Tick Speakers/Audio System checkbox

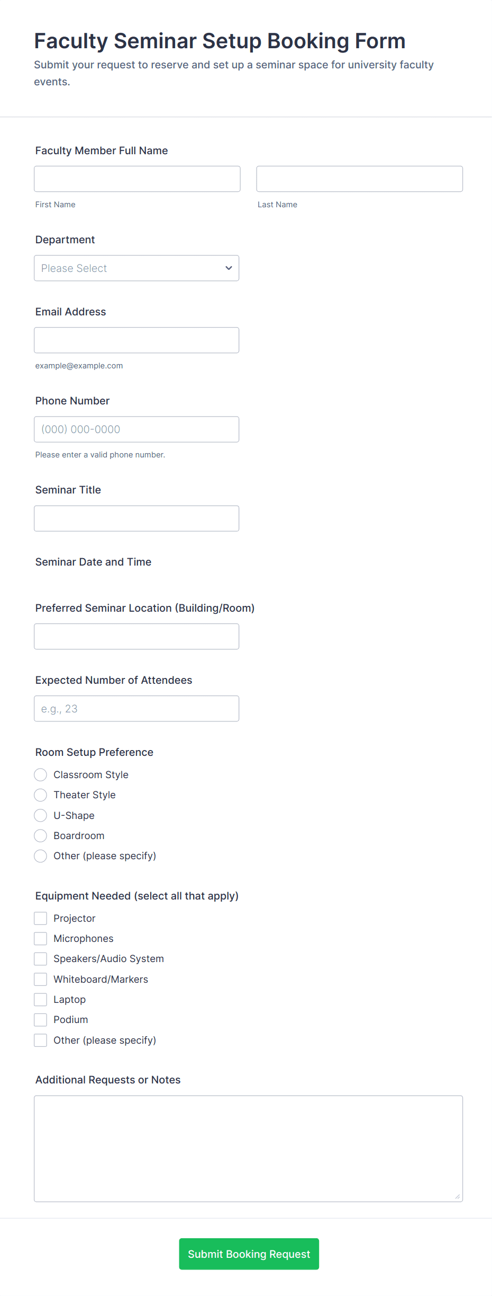pos(41,959)
